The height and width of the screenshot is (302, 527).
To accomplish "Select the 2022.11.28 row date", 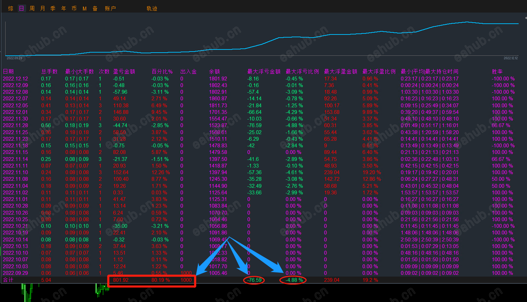I will [15, 125].
